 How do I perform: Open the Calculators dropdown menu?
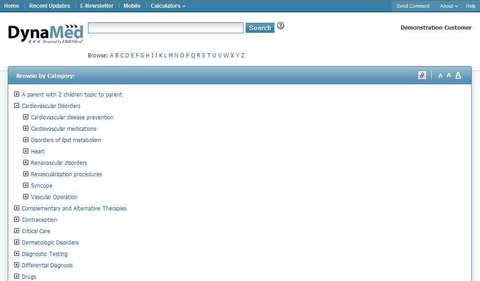click(168, 6)
